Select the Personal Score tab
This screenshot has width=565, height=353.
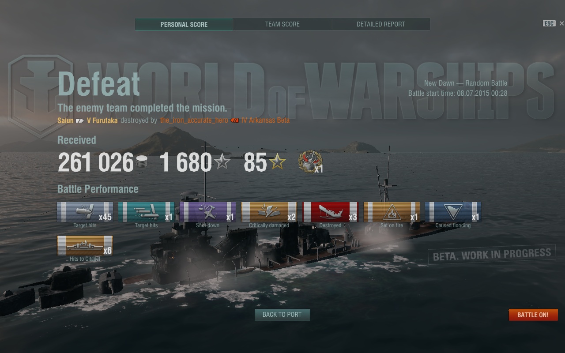point(184,24)
